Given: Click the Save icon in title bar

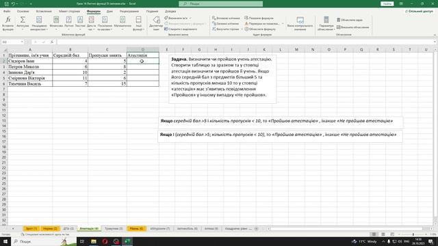Looking at the screenshot, I should 6,4.
